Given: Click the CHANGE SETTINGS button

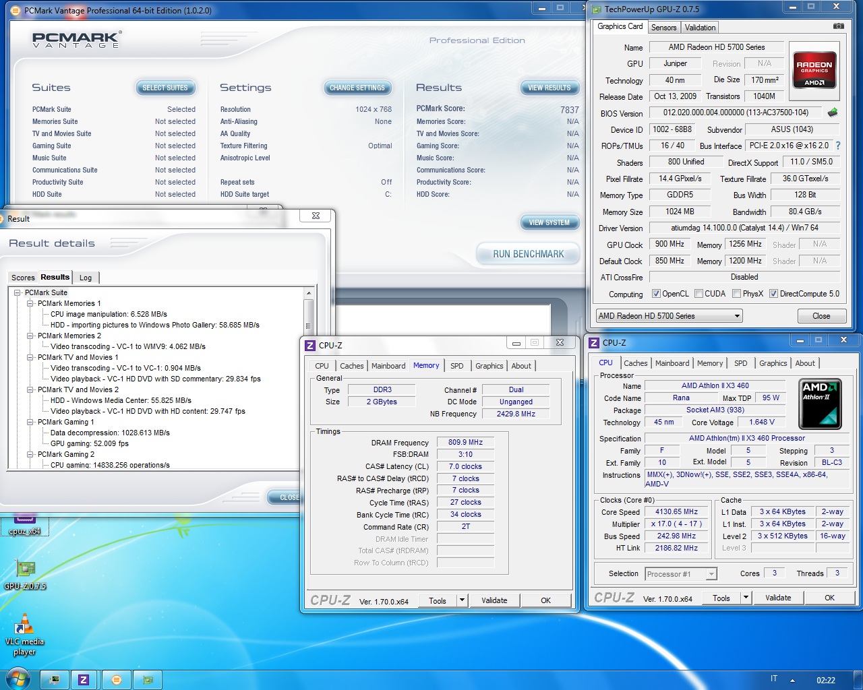Looking at the screenshot, I should 357,88.
